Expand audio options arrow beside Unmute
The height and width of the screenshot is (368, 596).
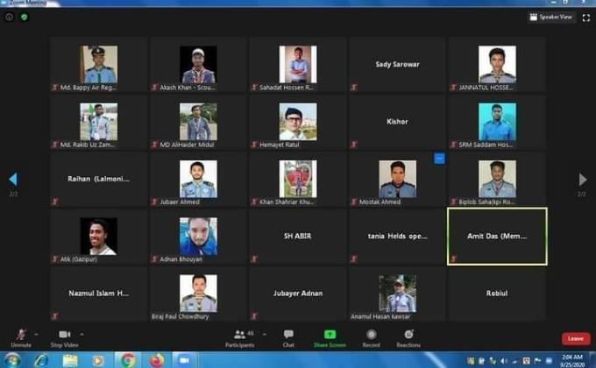[36, 334]
